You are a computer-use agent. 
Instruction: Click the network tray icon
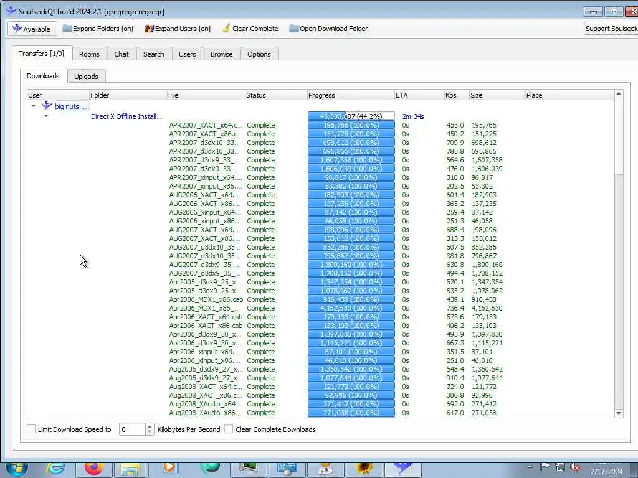point(560,467)
